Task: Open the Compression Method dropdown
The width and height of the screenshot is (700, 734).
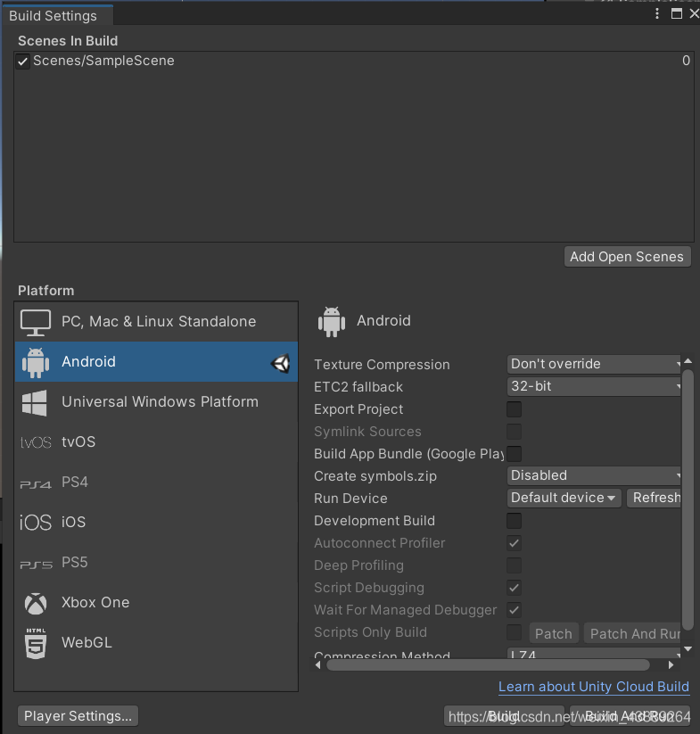Action: click(594, 653)
